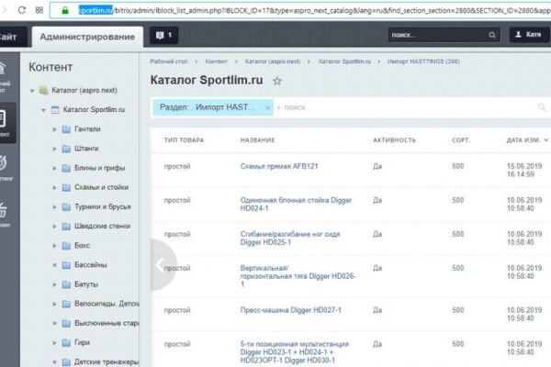Open the Детские тренажеры tree item
551x367 pixels.
point(107,361)
